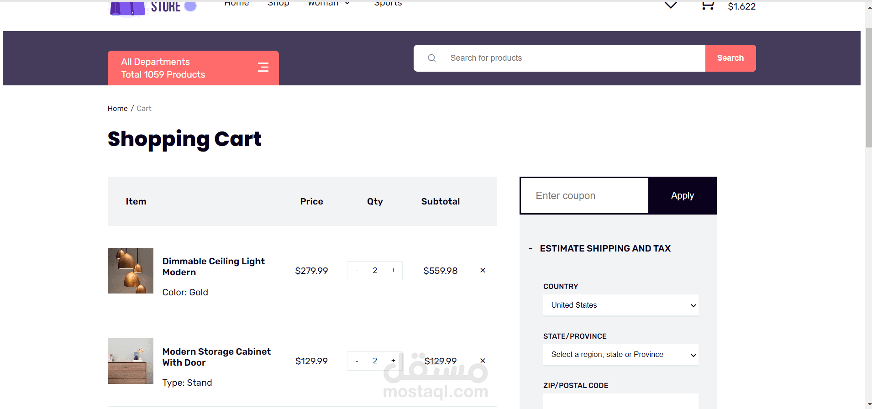Click the search magnifier icon
Screen dimensions: 872x409
[x=431, y=58]
